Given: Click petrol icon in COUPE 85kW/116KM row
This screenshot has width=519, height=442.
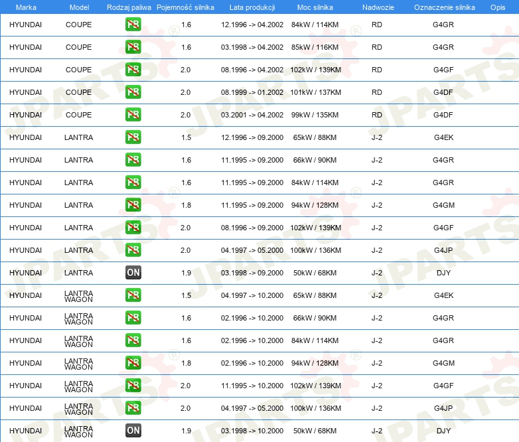Looking at the screenshot, I should pos(133,47).
